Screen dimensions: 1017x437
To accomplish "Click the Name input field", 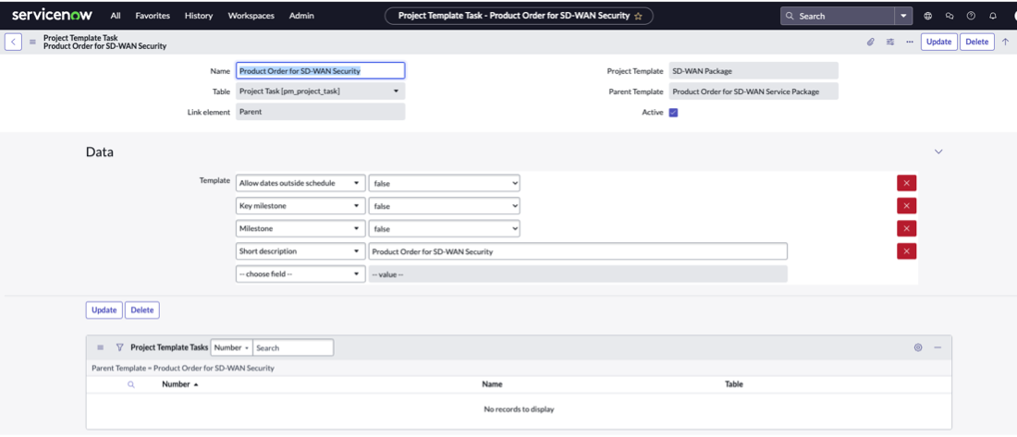I will click(x=321, y=70).
